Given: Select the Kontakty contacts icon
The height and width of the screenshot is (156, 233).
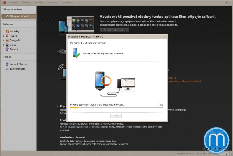Looking at the screenshot, I should [x=7, y=31].
